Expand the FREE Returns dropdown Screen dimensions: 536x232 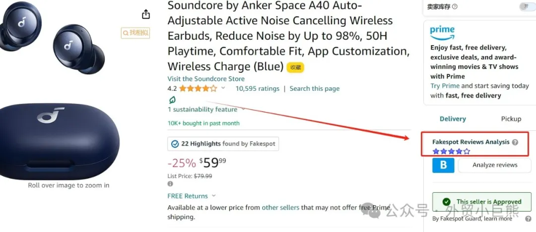214,196
